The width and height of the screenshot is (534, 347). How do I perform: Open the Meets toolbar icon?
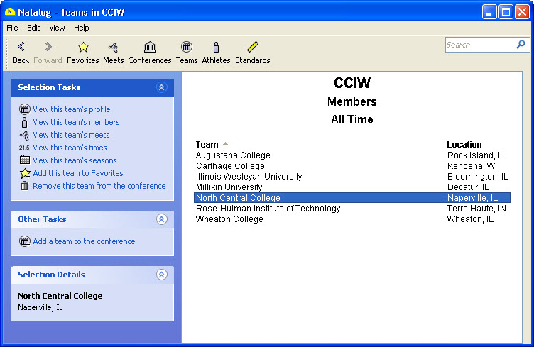(114, 48)
